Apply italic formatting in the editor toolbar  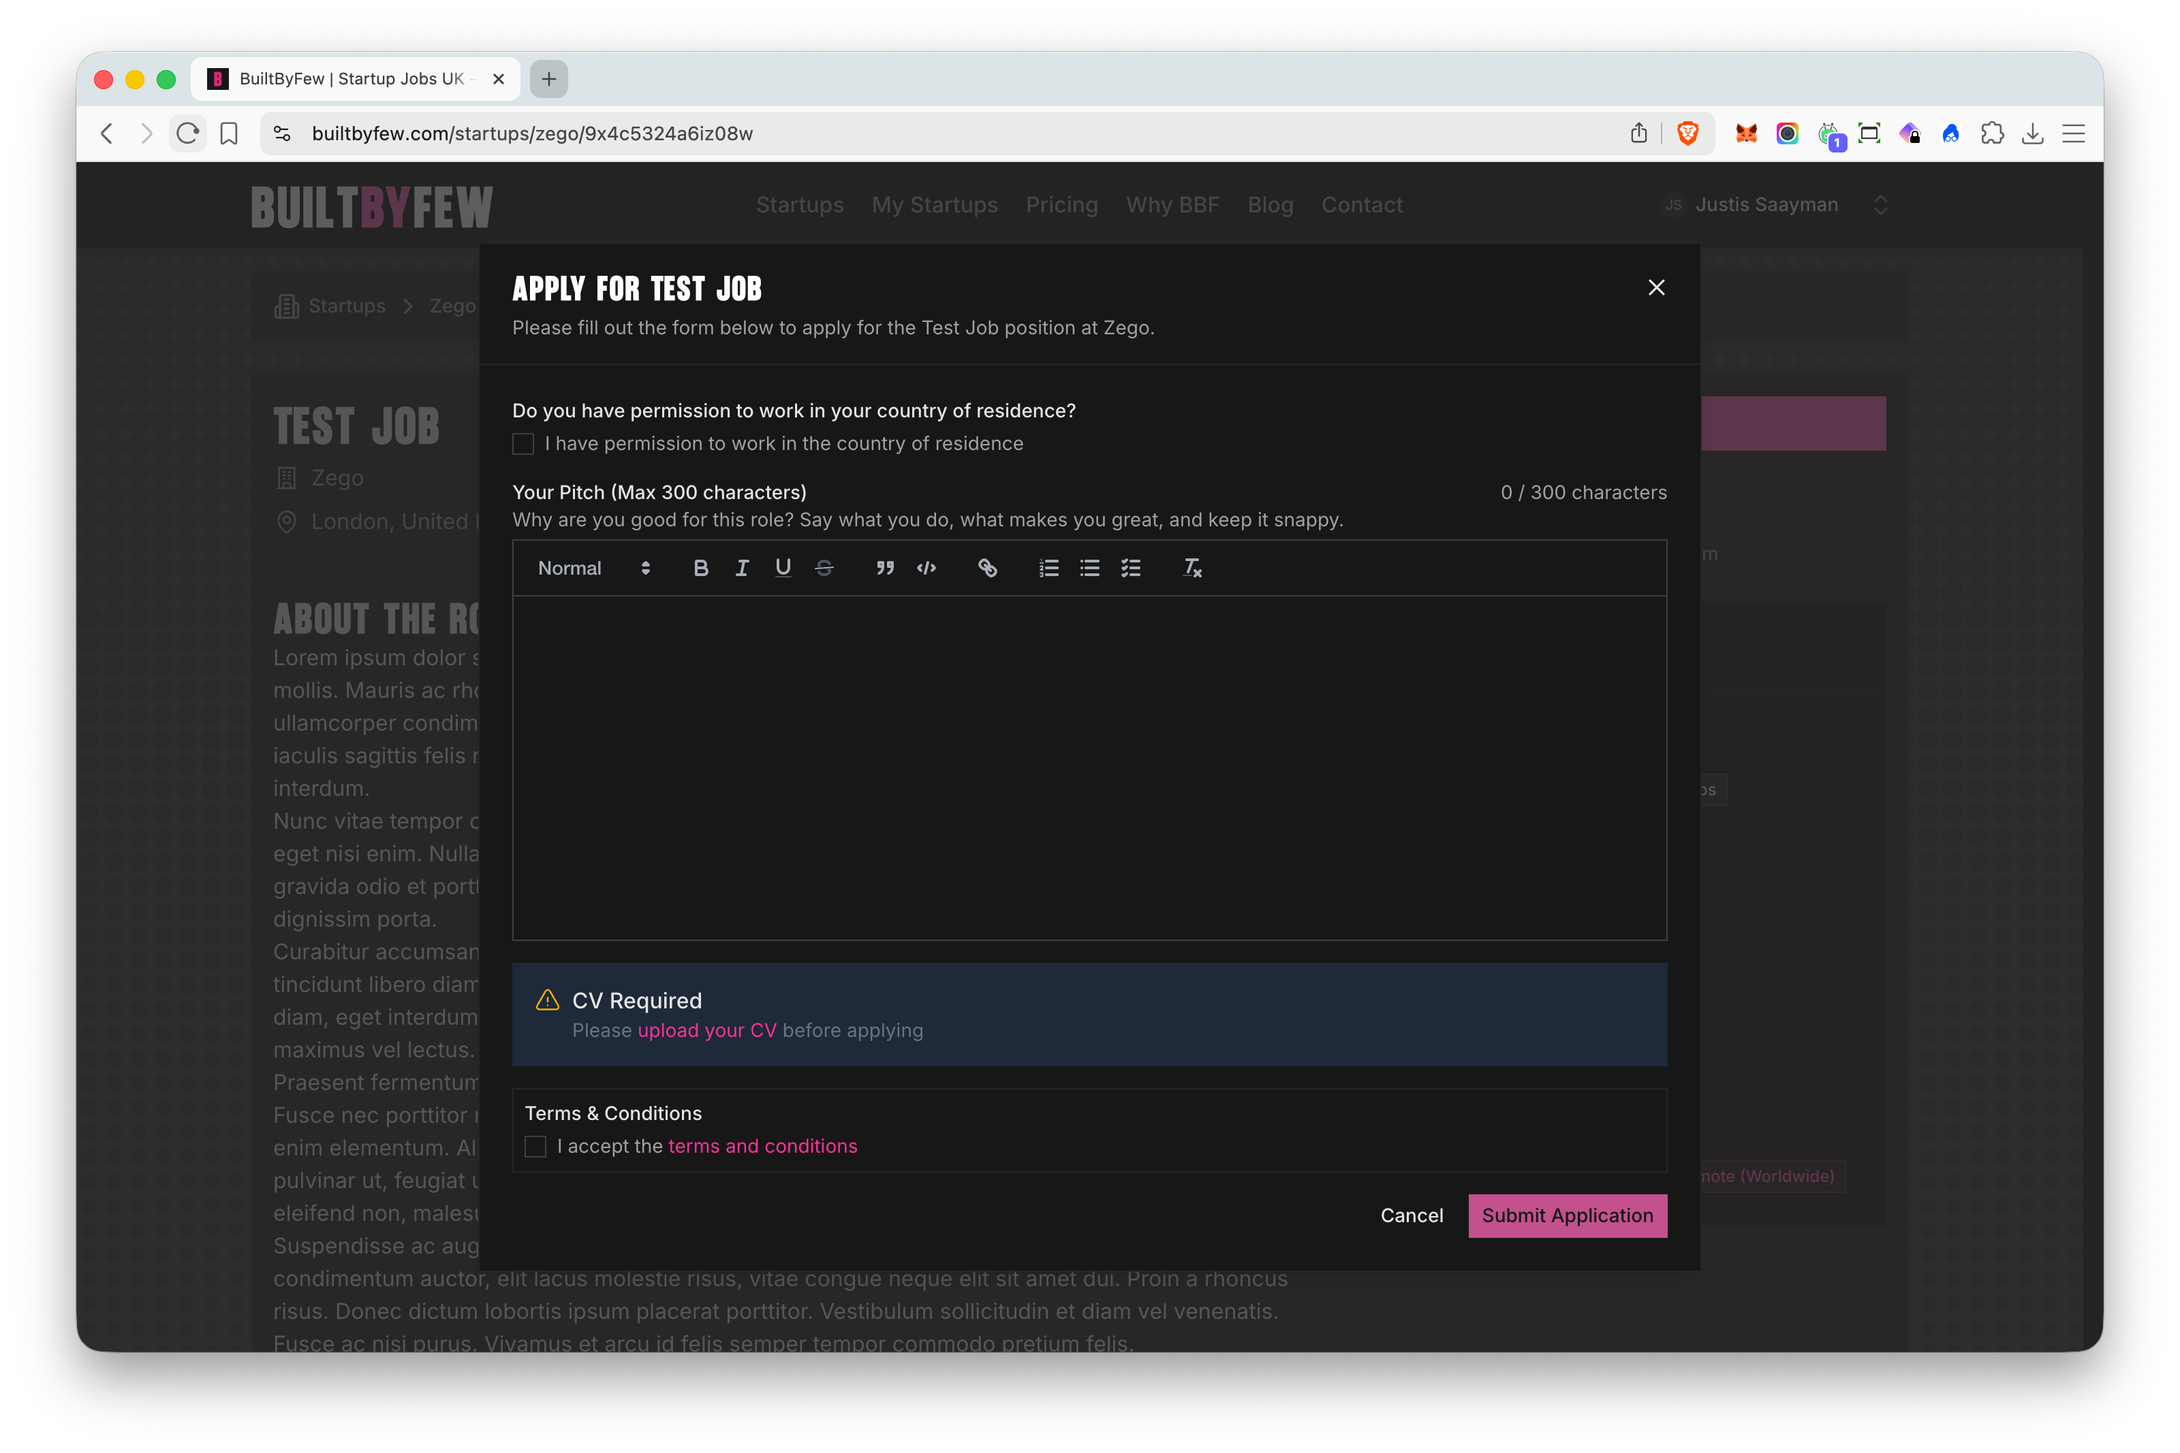(x=741, y=568)
